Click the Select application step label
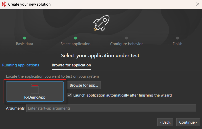 (x=75, y=44)
